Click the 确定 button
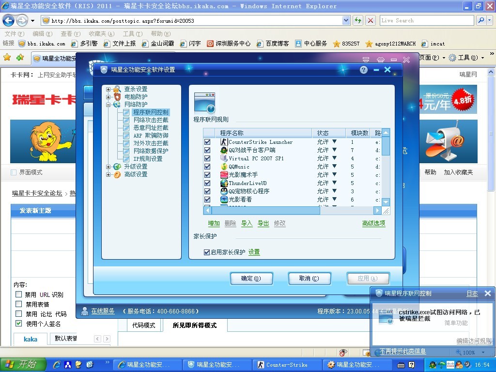 [x=251, y=279]
